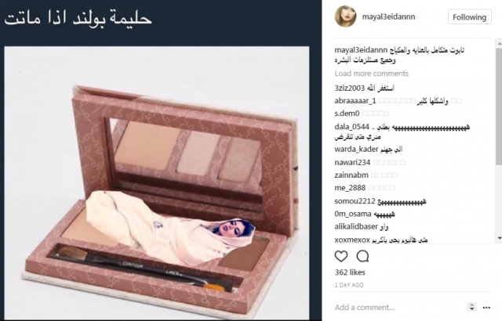Viewport: 502px width, 321px height.
Task: Open 3ziz2003 commenter profile
Action: point(350,88)
